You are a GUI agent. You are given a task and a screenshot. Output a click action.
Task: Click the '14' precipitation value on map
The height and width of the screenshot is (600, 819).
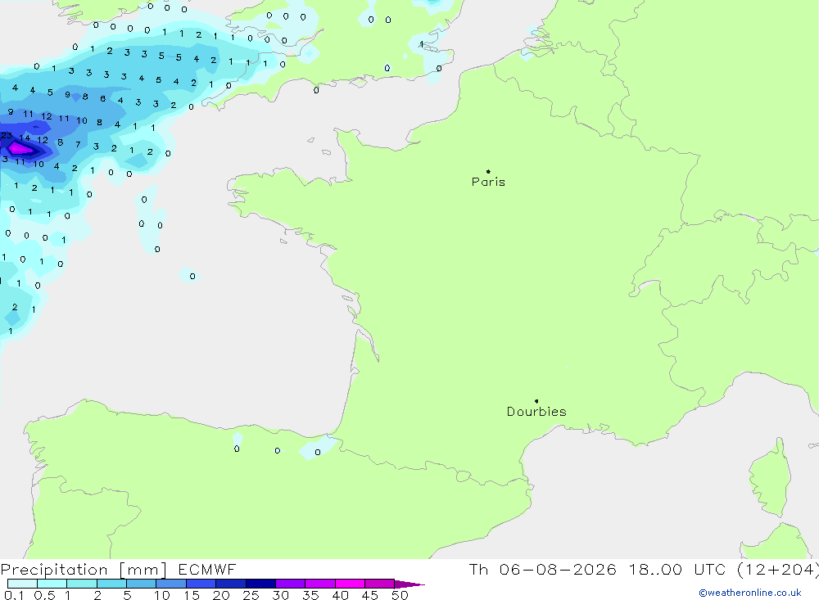pos(25,138)
